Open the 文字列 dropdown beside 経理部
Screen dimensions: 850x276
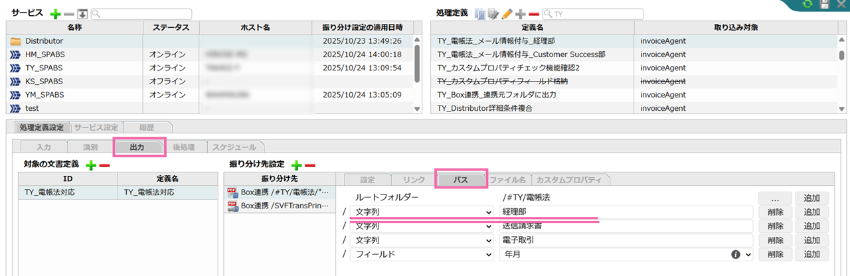pyautogui.click(x=424, y=212)
